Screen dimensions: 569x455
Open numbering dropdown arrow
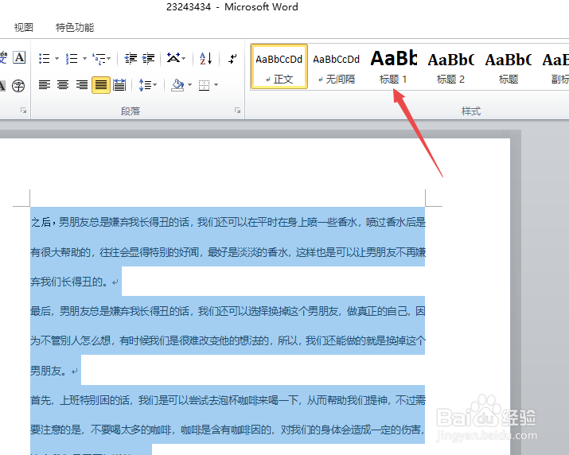[x=84, y=58]
